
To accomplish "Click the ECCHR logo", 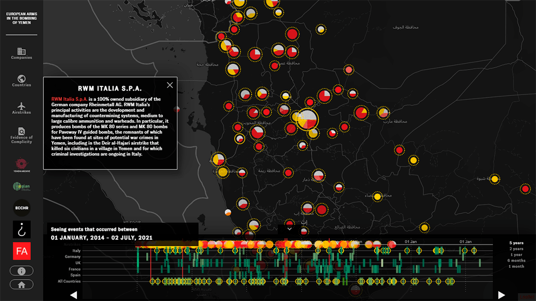I will pyautogui.click(x=21, y=207).
